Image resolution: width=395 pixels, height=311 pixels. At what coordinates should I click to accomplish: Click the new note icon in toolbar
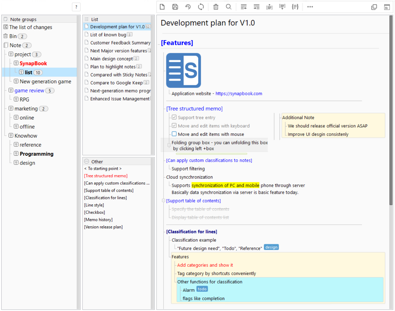162,7
